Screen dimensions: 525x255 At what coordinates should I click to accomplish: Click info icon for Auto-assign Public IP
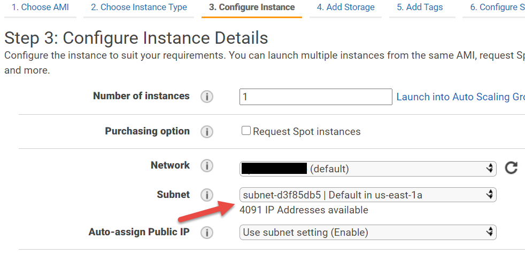[207, 233]
